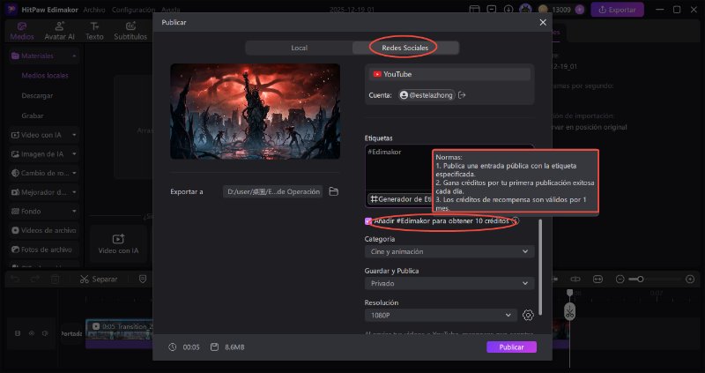Open resolution settings gear icon

click(x=528, y=316)
